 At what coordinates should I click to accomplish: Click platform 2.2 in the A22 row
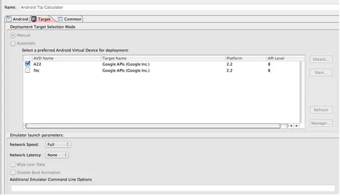[229, 64]
